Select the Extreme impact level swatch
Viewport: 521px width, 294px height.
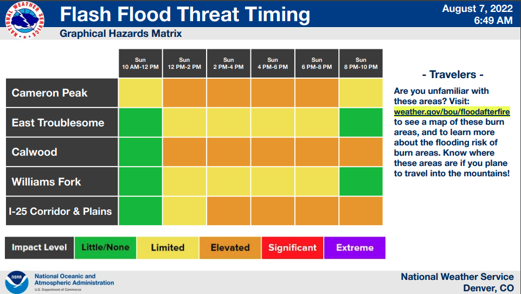(x=355, y=248)
